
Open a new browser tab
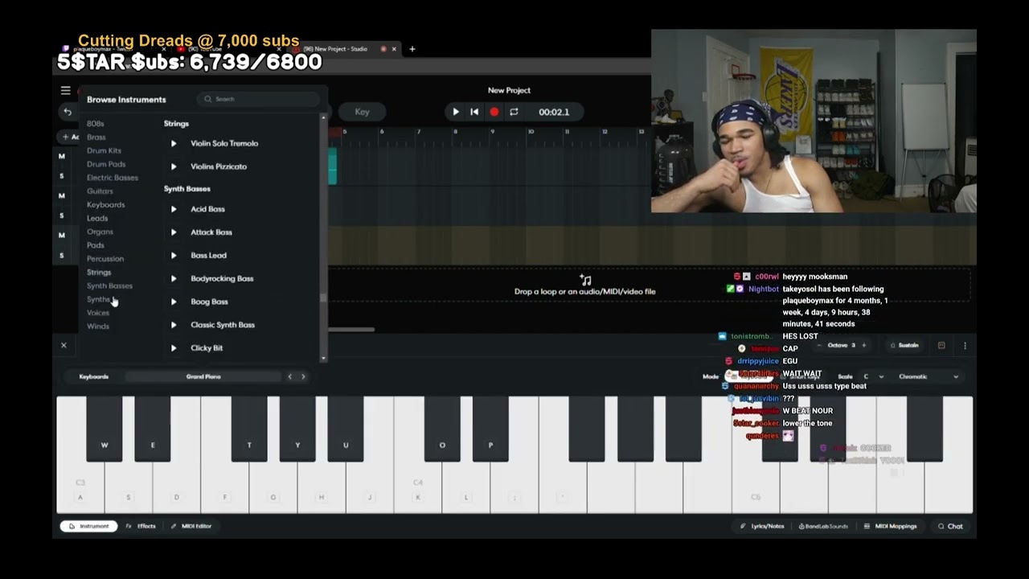(x=412, y=49)
